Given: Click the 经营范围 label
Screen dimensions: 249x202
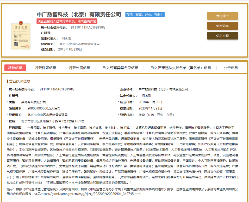Looking at the screenshot, I should tap(16, 127).
